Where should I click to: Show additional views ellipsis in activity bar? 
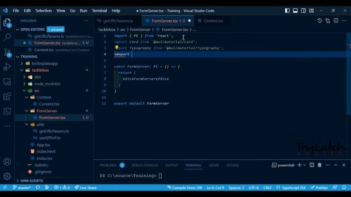(7, 126)
